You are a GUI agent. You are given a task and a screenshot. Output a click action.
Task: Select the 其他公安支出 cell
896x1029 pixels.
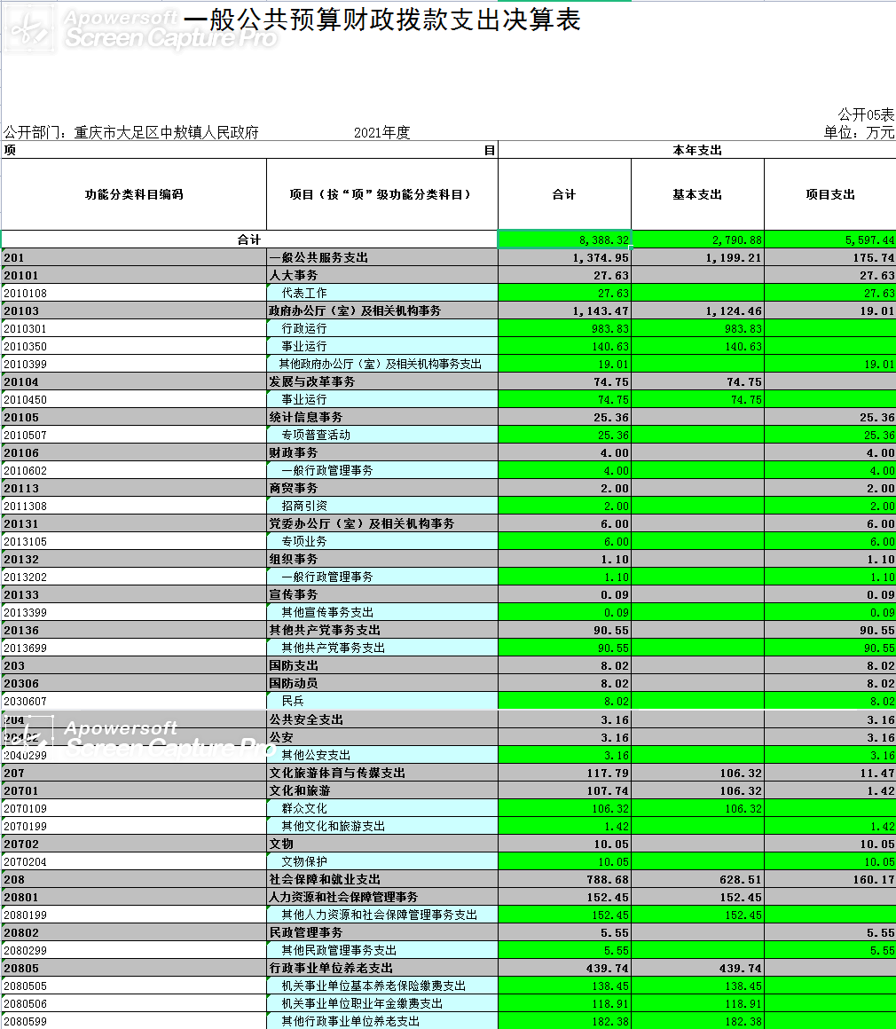point(382,755)
